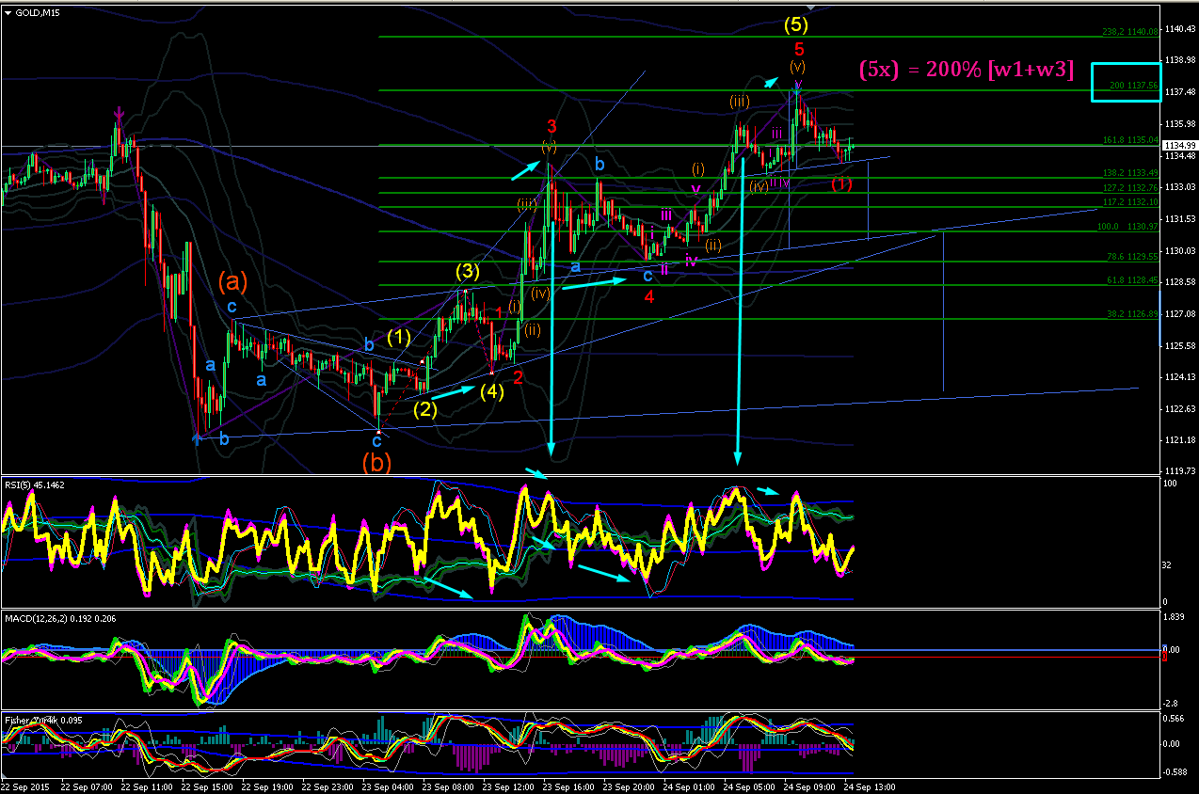The image size is (1199, 794).
Task: Select the Fibonacci label "200 1137.56"
Action: pyautogui.click(x=1133, y=86)
